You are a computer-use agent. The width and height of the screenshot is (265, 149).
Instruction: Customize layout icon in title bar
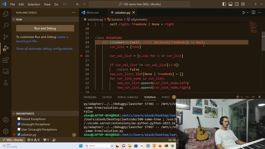[x=243, y=4]
